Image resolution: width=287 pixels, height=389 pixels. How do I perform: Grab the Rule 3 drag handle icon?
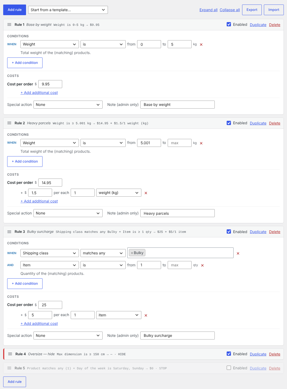pos(9,232)
